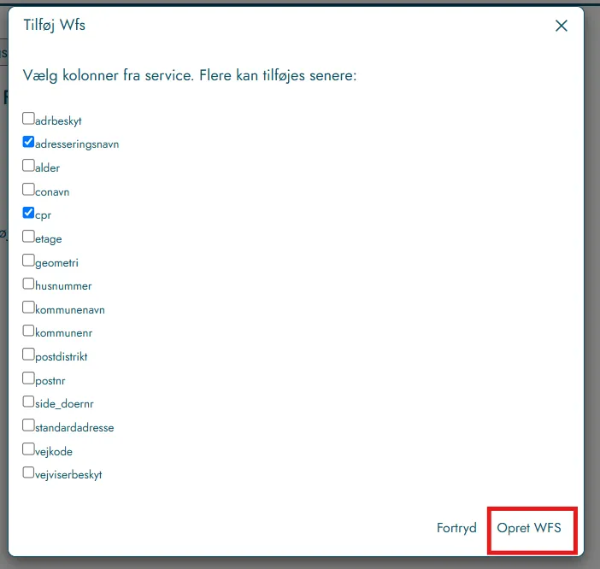Tick the vejviserbeskyt checkbox
This screenshot has width=600, height=569.
pos(28,472)
